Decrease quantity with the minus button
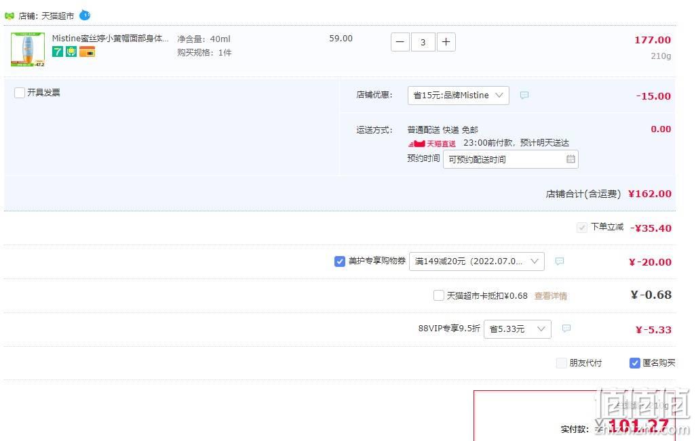696x441 pixels. tap(400, 42)
